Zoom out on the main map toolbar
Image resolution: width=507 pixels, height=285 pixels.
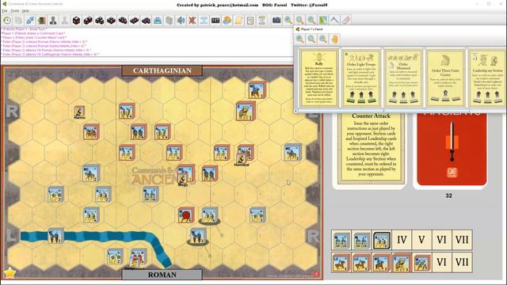coord(311,21)
